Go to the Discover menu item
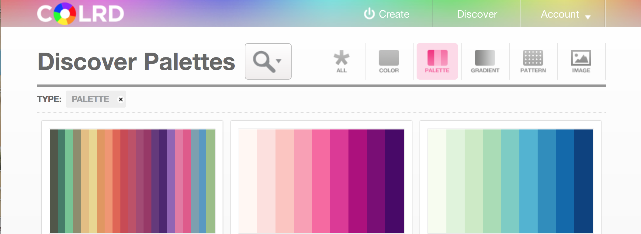 click(477, 14)
